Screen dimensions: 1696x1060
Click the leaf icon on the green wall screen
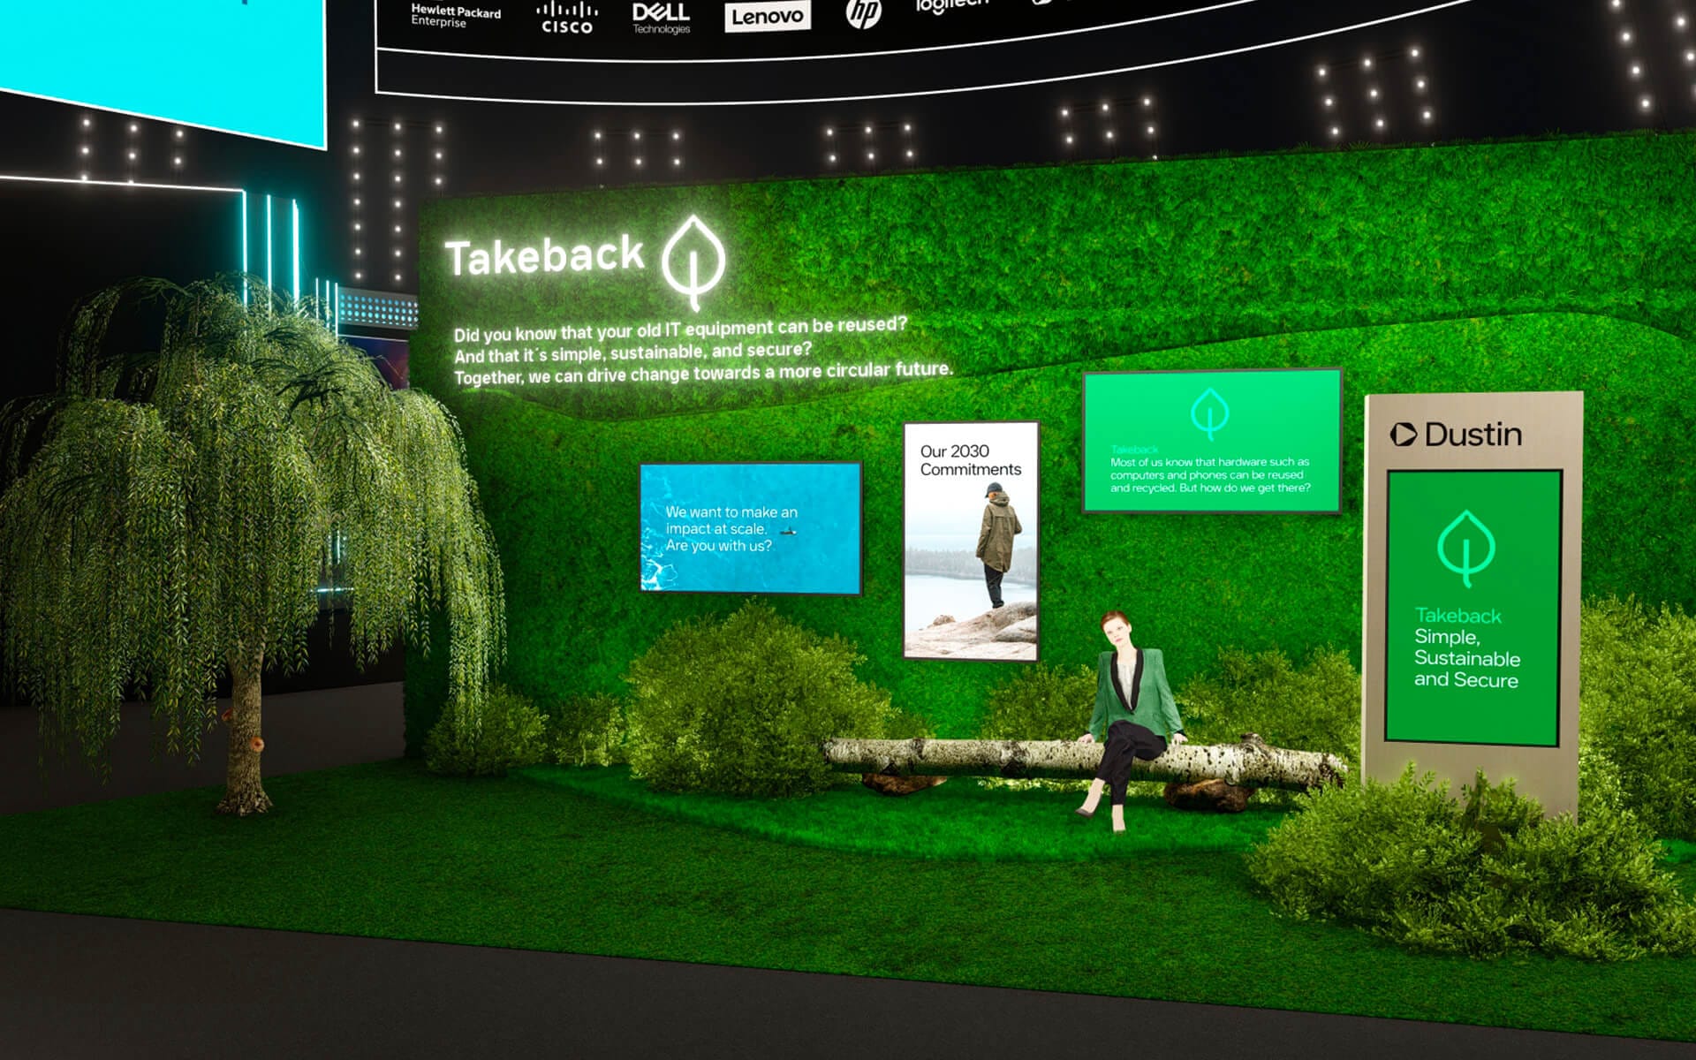click(1209, 413)
